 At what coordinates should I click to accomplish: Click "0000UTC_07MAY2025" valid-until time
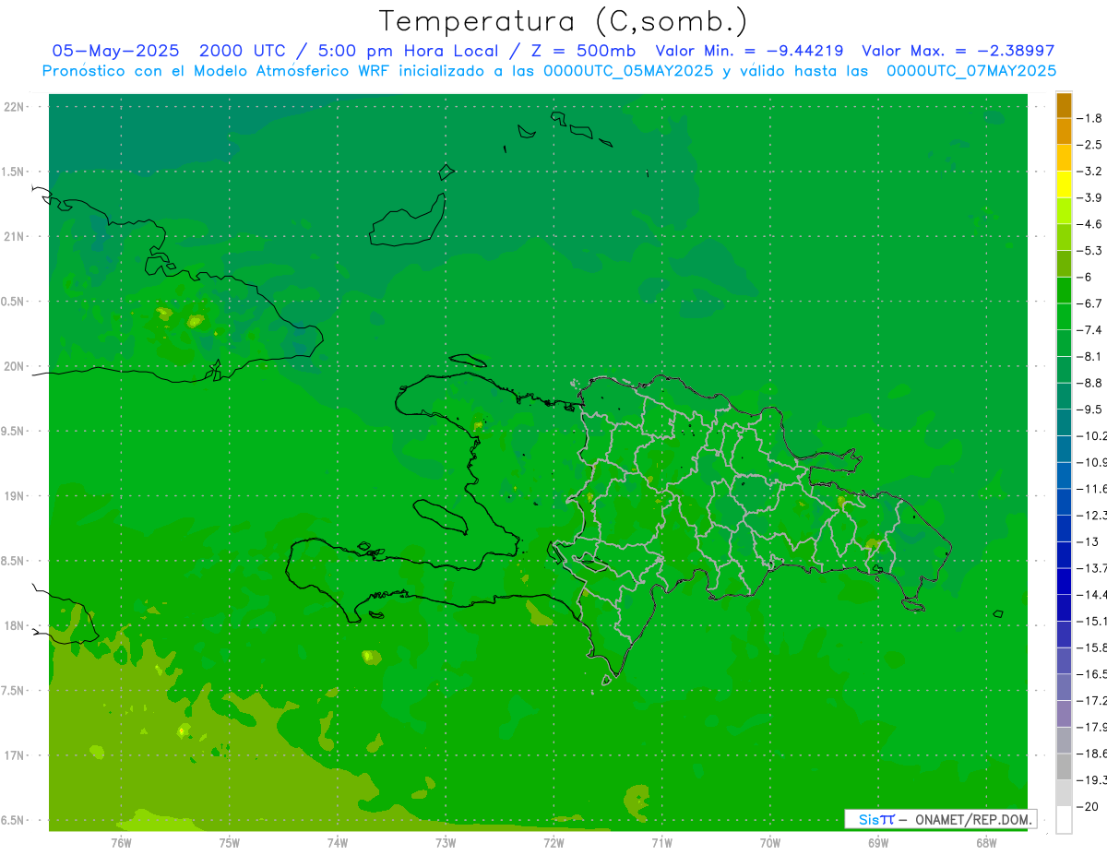(x=971, y=70)
